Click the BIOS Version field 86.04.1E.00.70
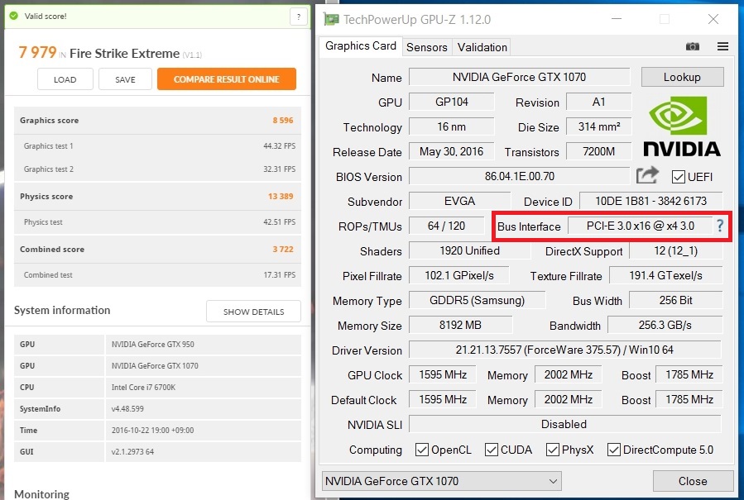 [x=519, y=176]
